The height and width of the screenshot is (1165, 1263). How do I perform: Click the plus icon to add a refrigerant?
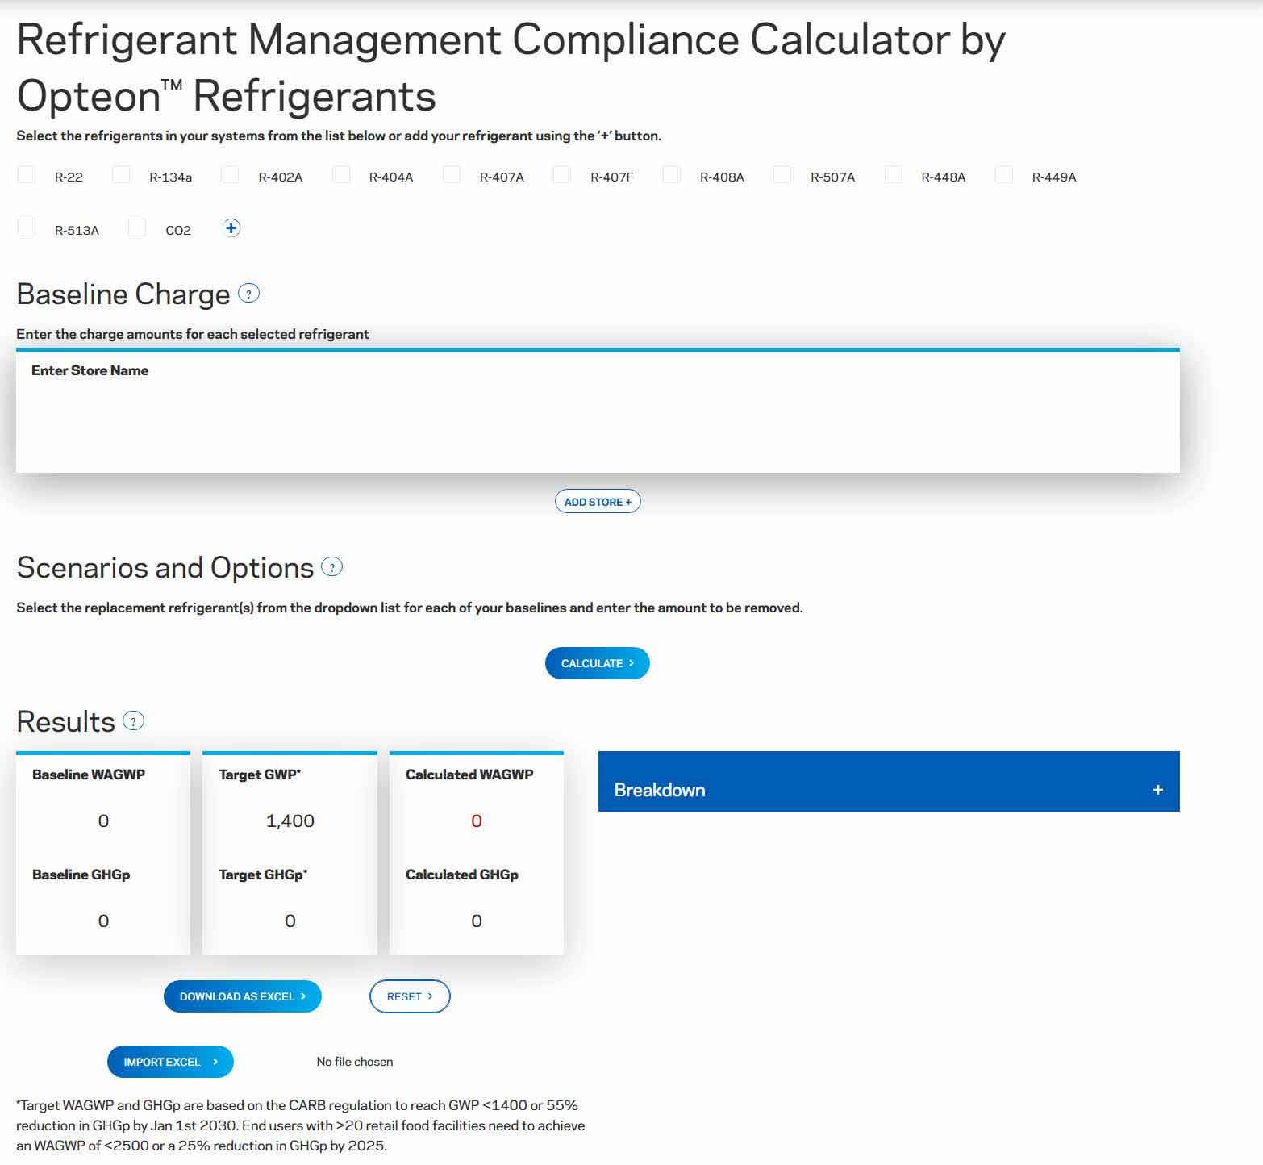[x=231, y=228]
